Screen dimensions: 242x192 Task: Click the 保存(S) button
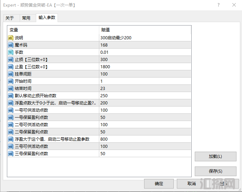click(215, 171)
